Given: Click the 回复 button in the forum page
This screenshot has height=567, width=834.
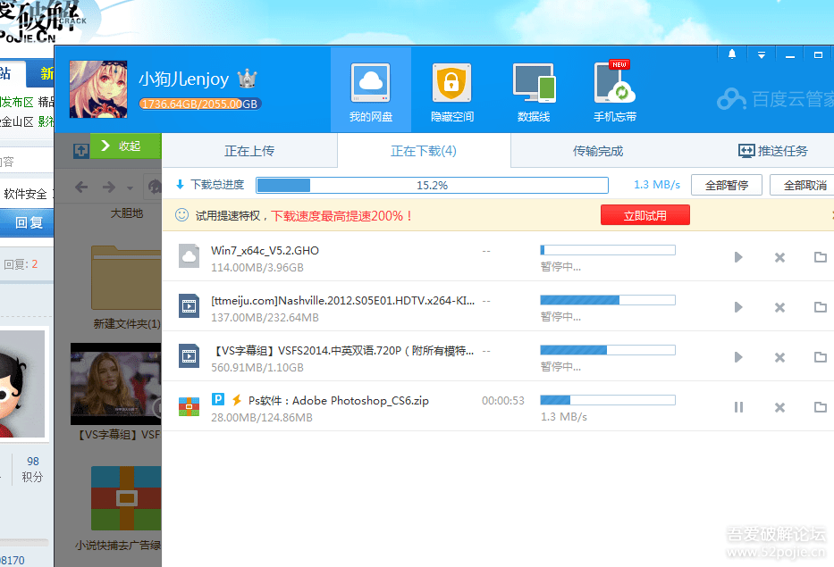Looking at the screenshot, I should [28, 222].
